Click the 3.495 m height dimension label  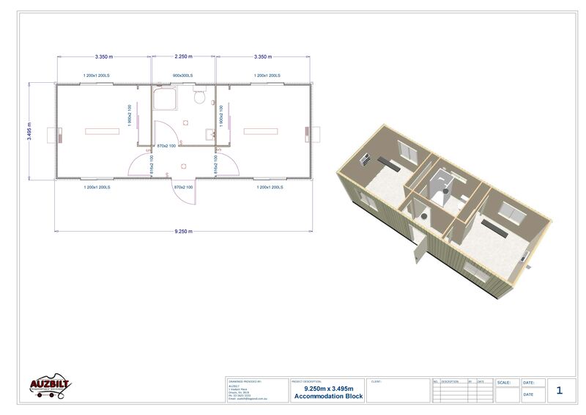pyautogui.click(x=29, y=132)
